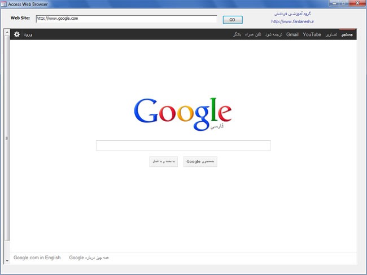Focus the Google search text box
This screenshot has width=367, height=275.
click(x=183, y=145)
